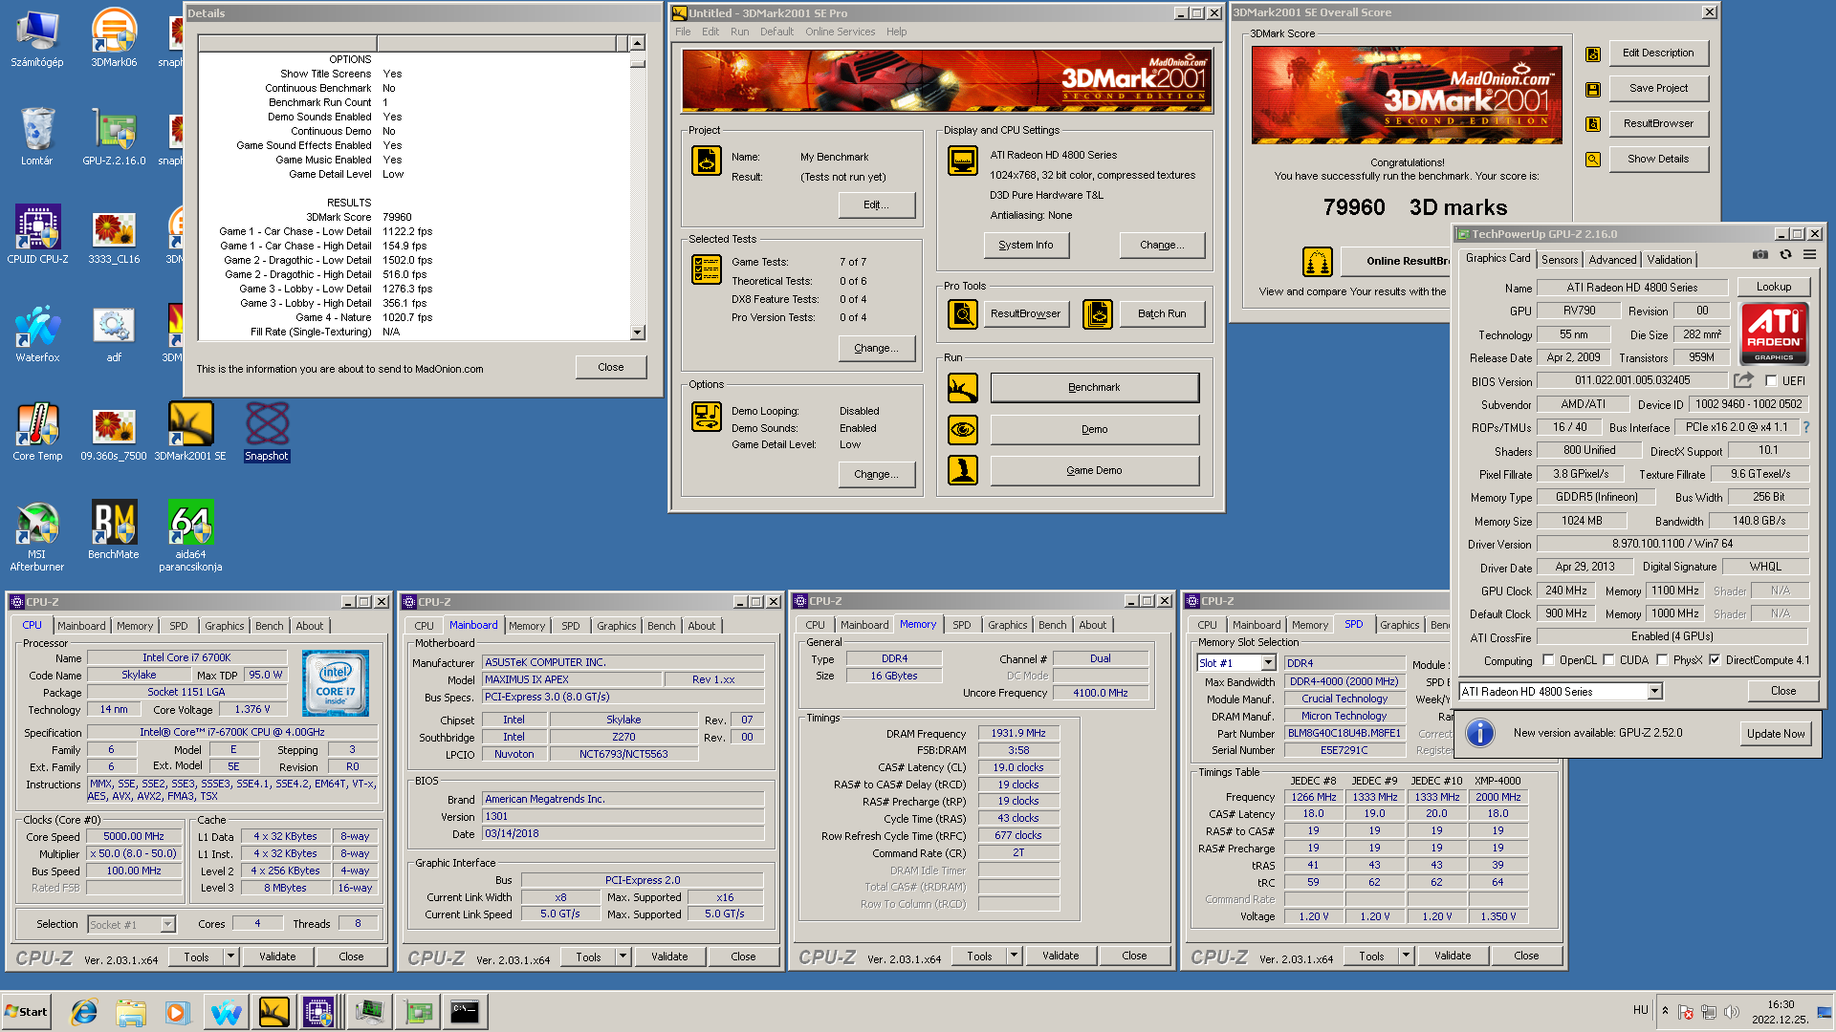Open the BenchMate desktop shortcut
The height and width of the screenshot is (1032, 1836).
[114, 529]
